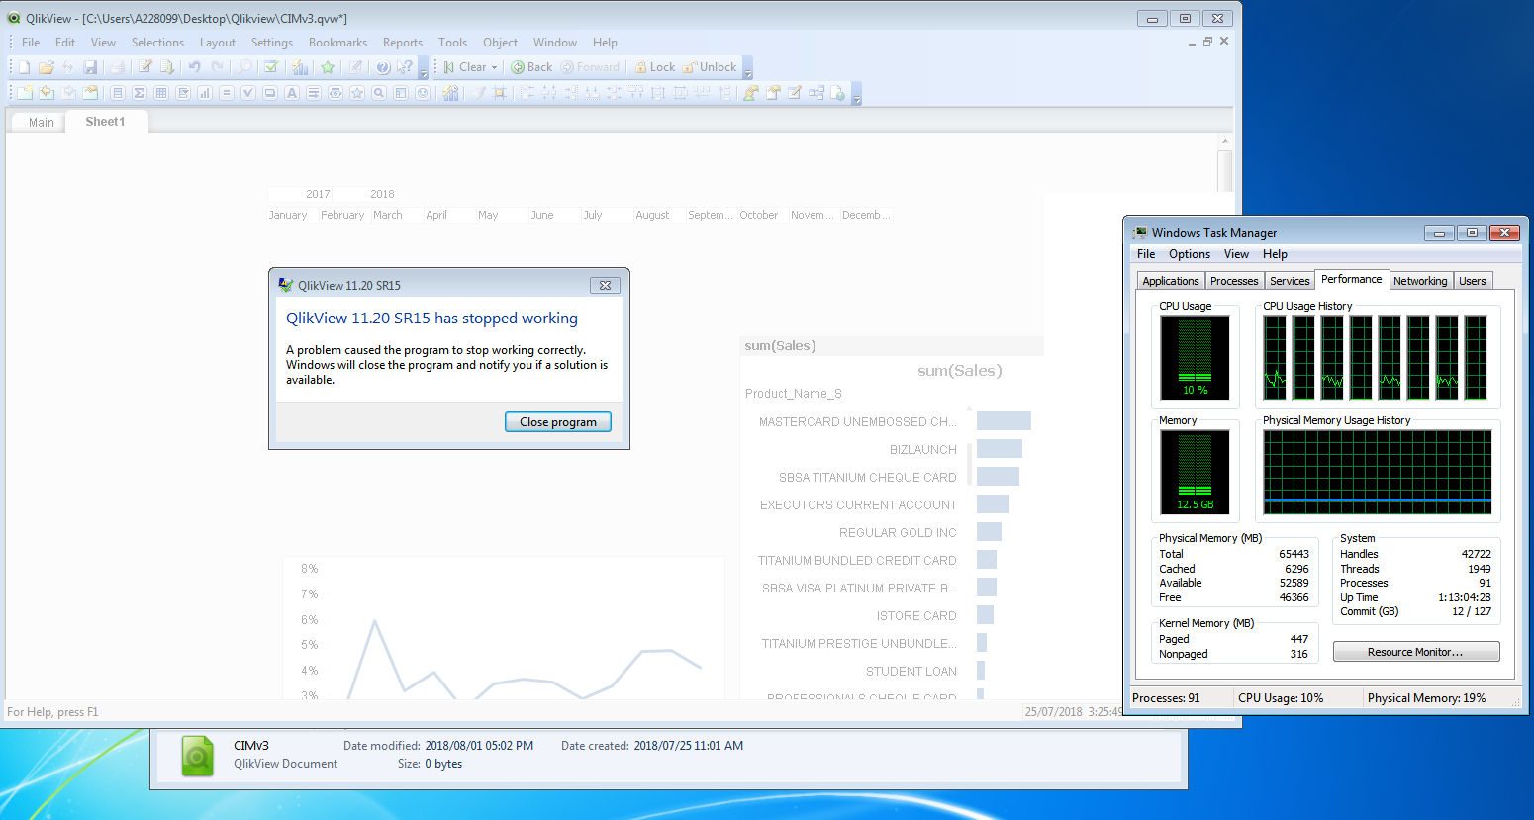Click the Lock selections button

(x=654, y=67)
